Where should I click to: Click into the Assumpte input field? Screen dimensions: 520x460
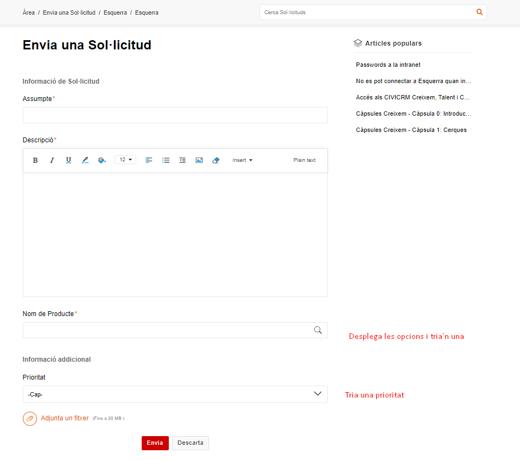point(175,115)
